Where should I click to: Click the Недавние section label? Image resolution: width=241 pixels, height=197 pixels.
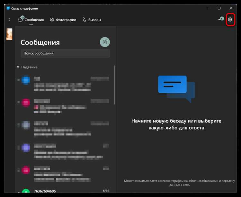pos(29,67)
